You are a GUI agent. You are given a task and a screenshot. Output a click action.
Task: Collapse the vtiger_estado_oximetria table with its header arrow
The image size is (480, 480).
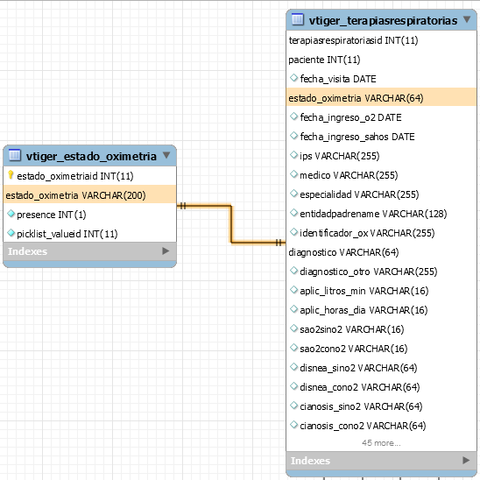pyautogui.click(x=166, y=155)
